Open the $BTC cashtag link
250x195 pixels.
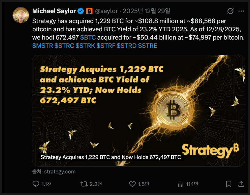pyautogui.click(x=88, y=38)
